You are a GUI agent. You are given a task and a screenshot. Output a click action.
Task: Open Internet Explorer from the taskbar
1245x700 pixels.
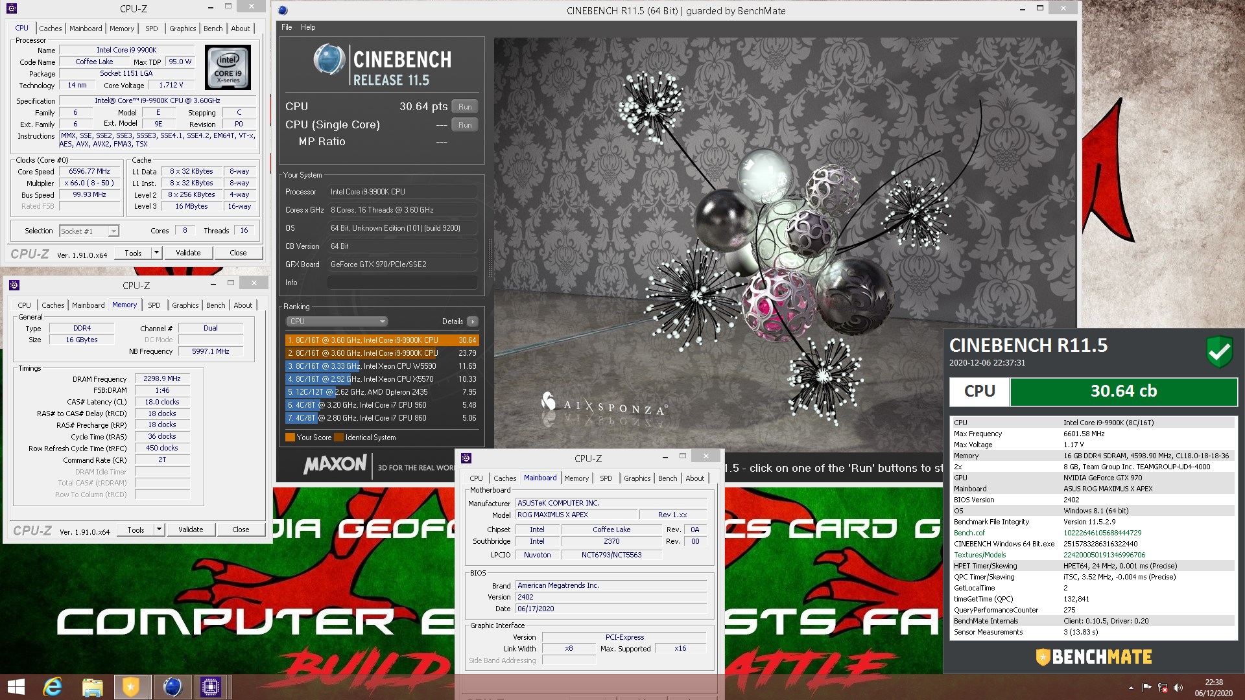tap(53, 686)
